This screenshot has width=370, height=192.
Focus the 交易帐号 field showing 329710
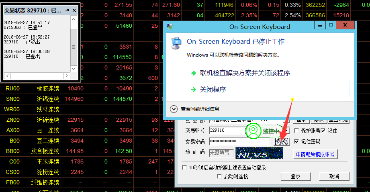pyautogui.click(x=227, y=131)
